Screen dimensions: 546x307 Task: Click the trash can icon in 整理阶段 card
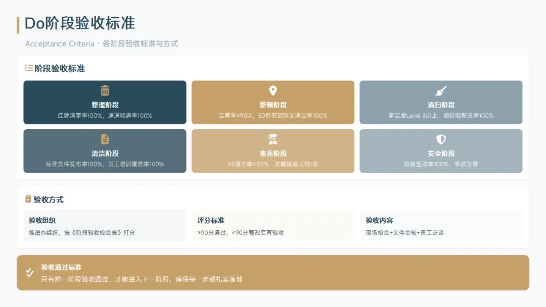point(105,90)
